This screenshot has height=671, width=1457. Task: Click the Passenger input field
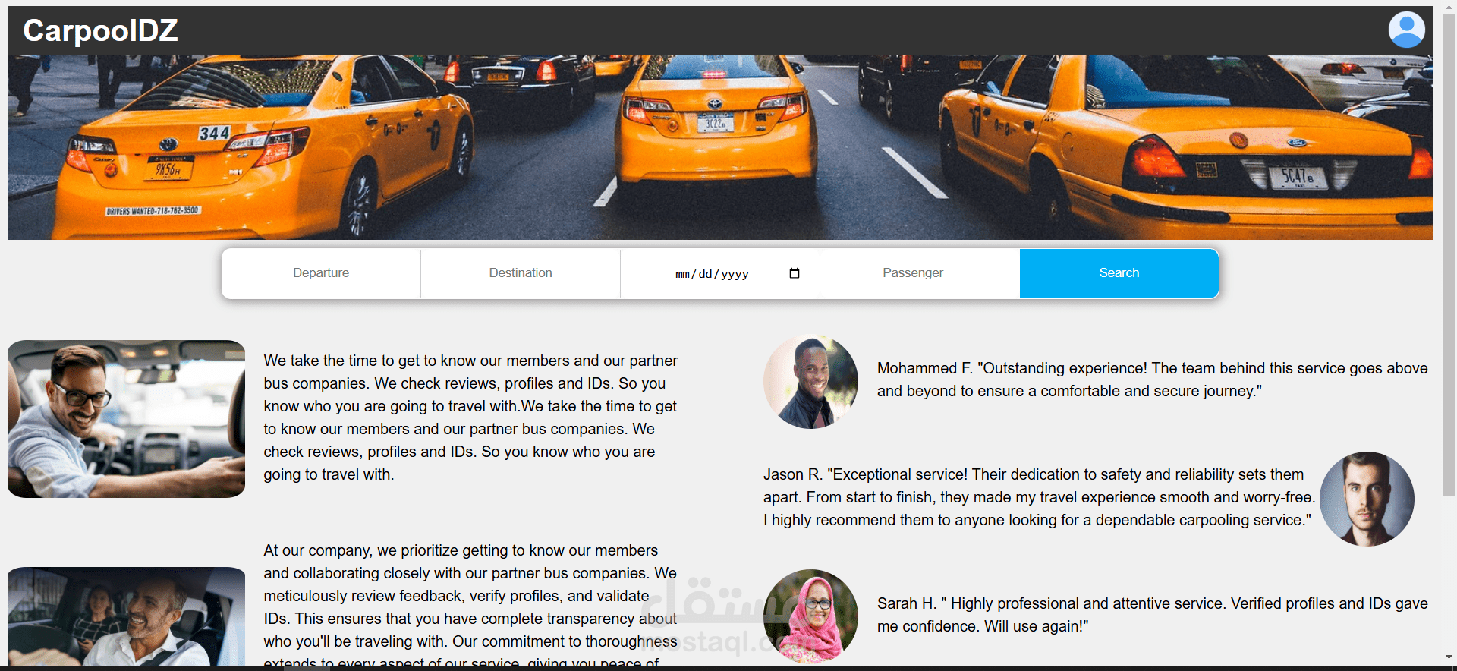pyautogui.click(x=920, y=273)
